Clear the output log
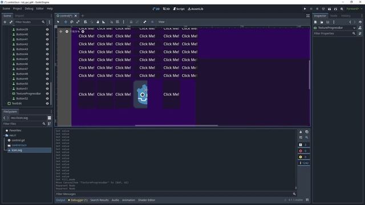365x205 pixels. pyautogui.click(x=301, y=132)
